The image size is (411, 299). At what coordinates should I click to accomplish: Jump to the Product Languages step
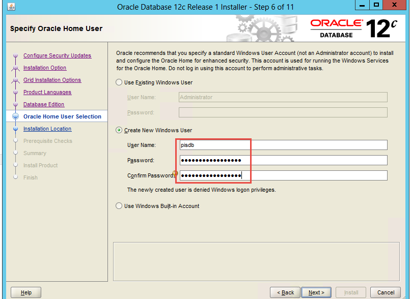[x=47, y=93]
